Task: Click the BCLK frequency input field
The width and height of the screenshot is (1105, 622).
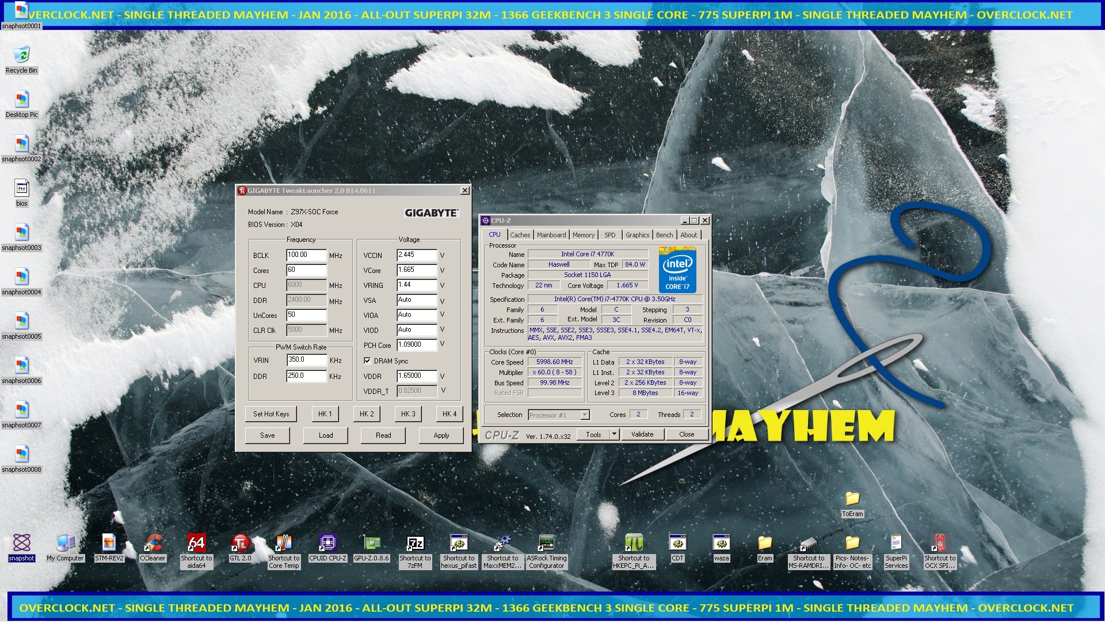Action: click(x=307, y=255)
